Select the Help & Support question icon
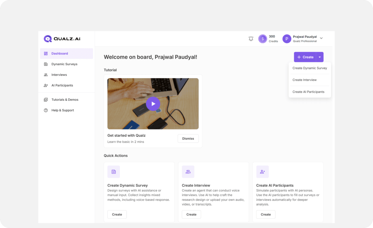The image size is (373, 228). pos(45,110)
